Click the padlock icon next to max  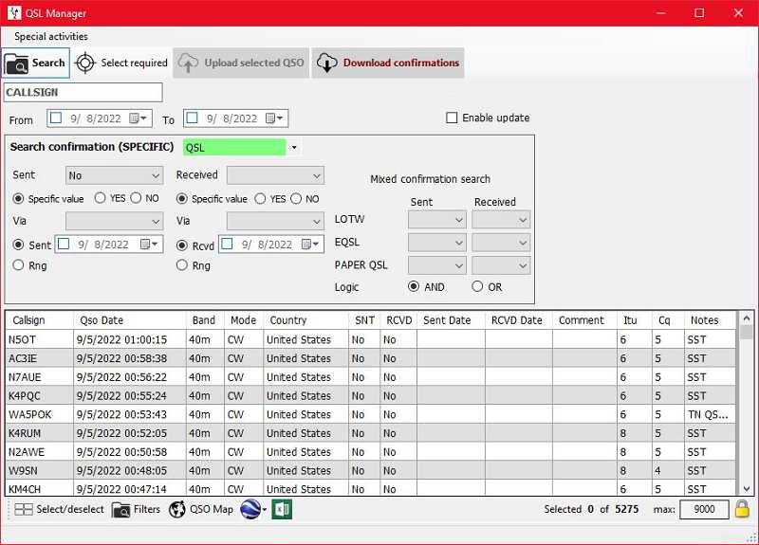[x=742, y=509]
